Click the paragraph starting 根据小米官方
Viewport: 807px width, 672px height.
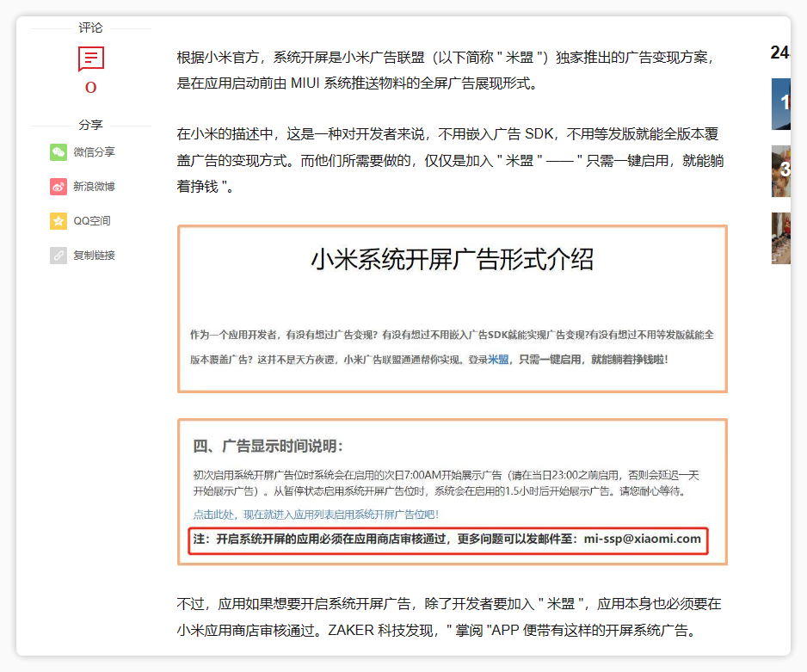point(446,70)
